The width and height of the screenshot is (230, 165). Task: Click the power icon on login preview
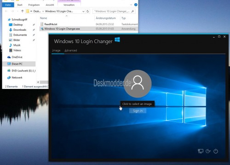coord(216,151)
